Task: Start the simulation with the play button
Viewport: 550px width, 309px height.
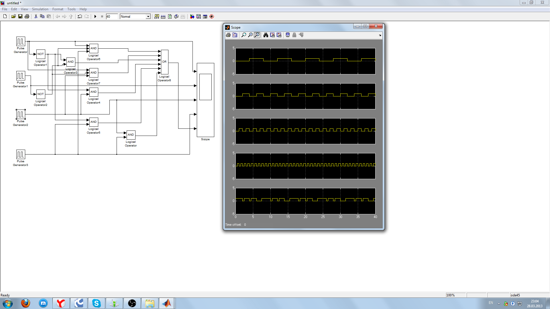Action: click(x=95, y=17)
